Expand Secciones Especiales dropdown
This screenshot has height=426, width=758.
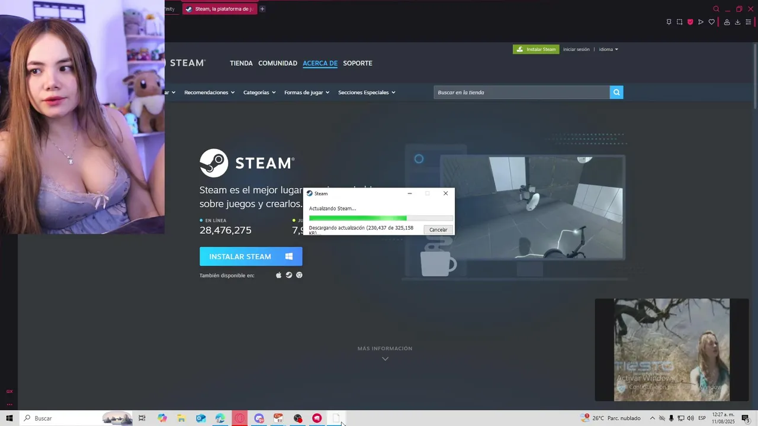(x=367, y=92)
